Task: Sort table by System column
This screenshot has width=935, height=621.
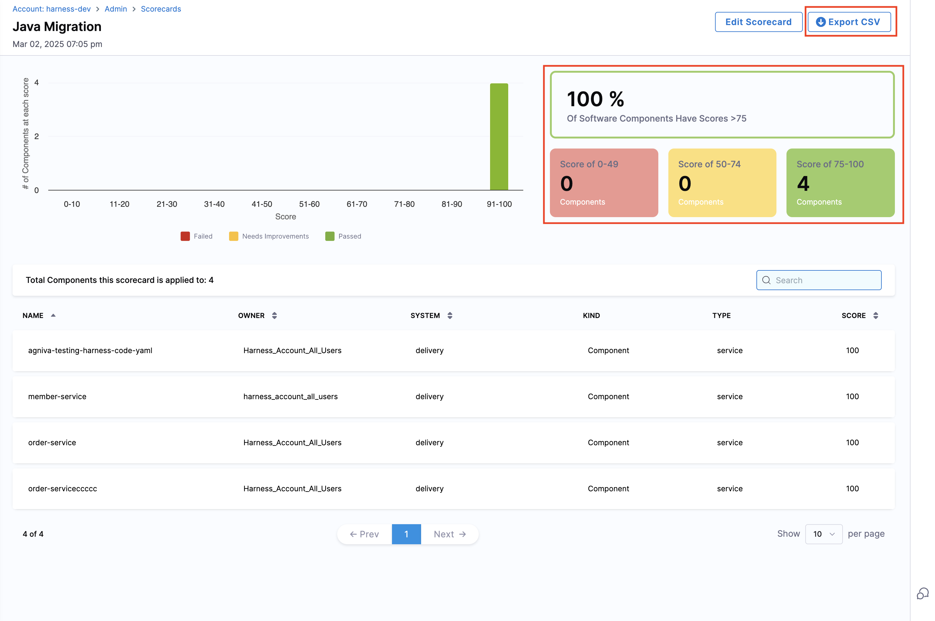Action: coord(449,315)
